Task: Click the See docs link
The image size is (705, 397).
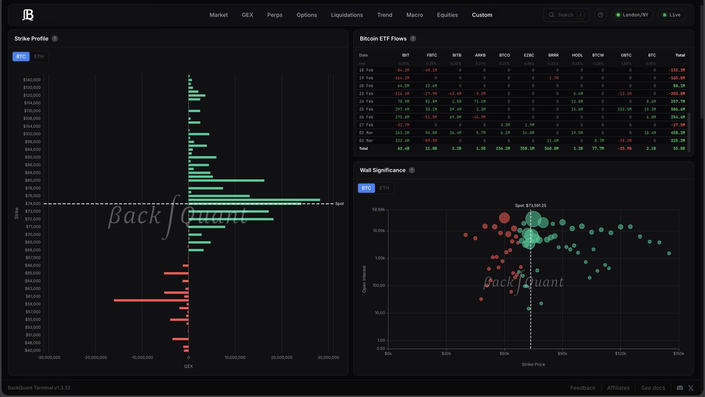Action: pyautogui.click(x=653, y=388)
